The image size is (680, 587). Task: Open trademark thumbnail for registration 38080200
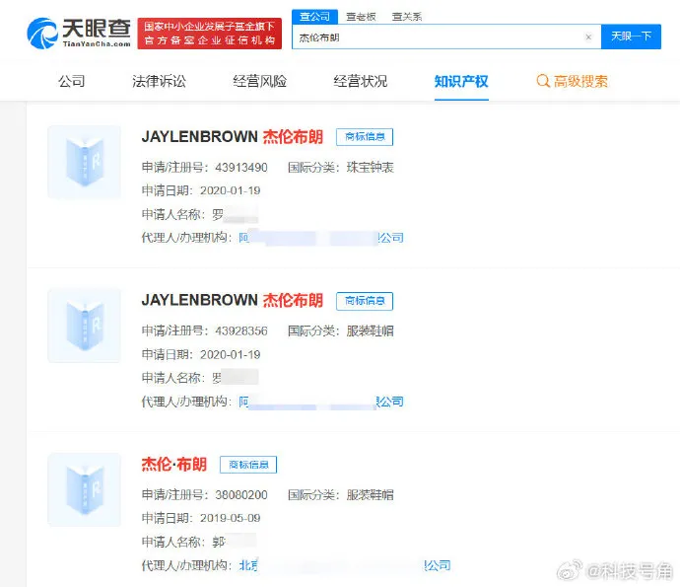84,489
